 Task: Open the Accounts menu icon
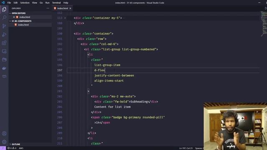(4, 133)
